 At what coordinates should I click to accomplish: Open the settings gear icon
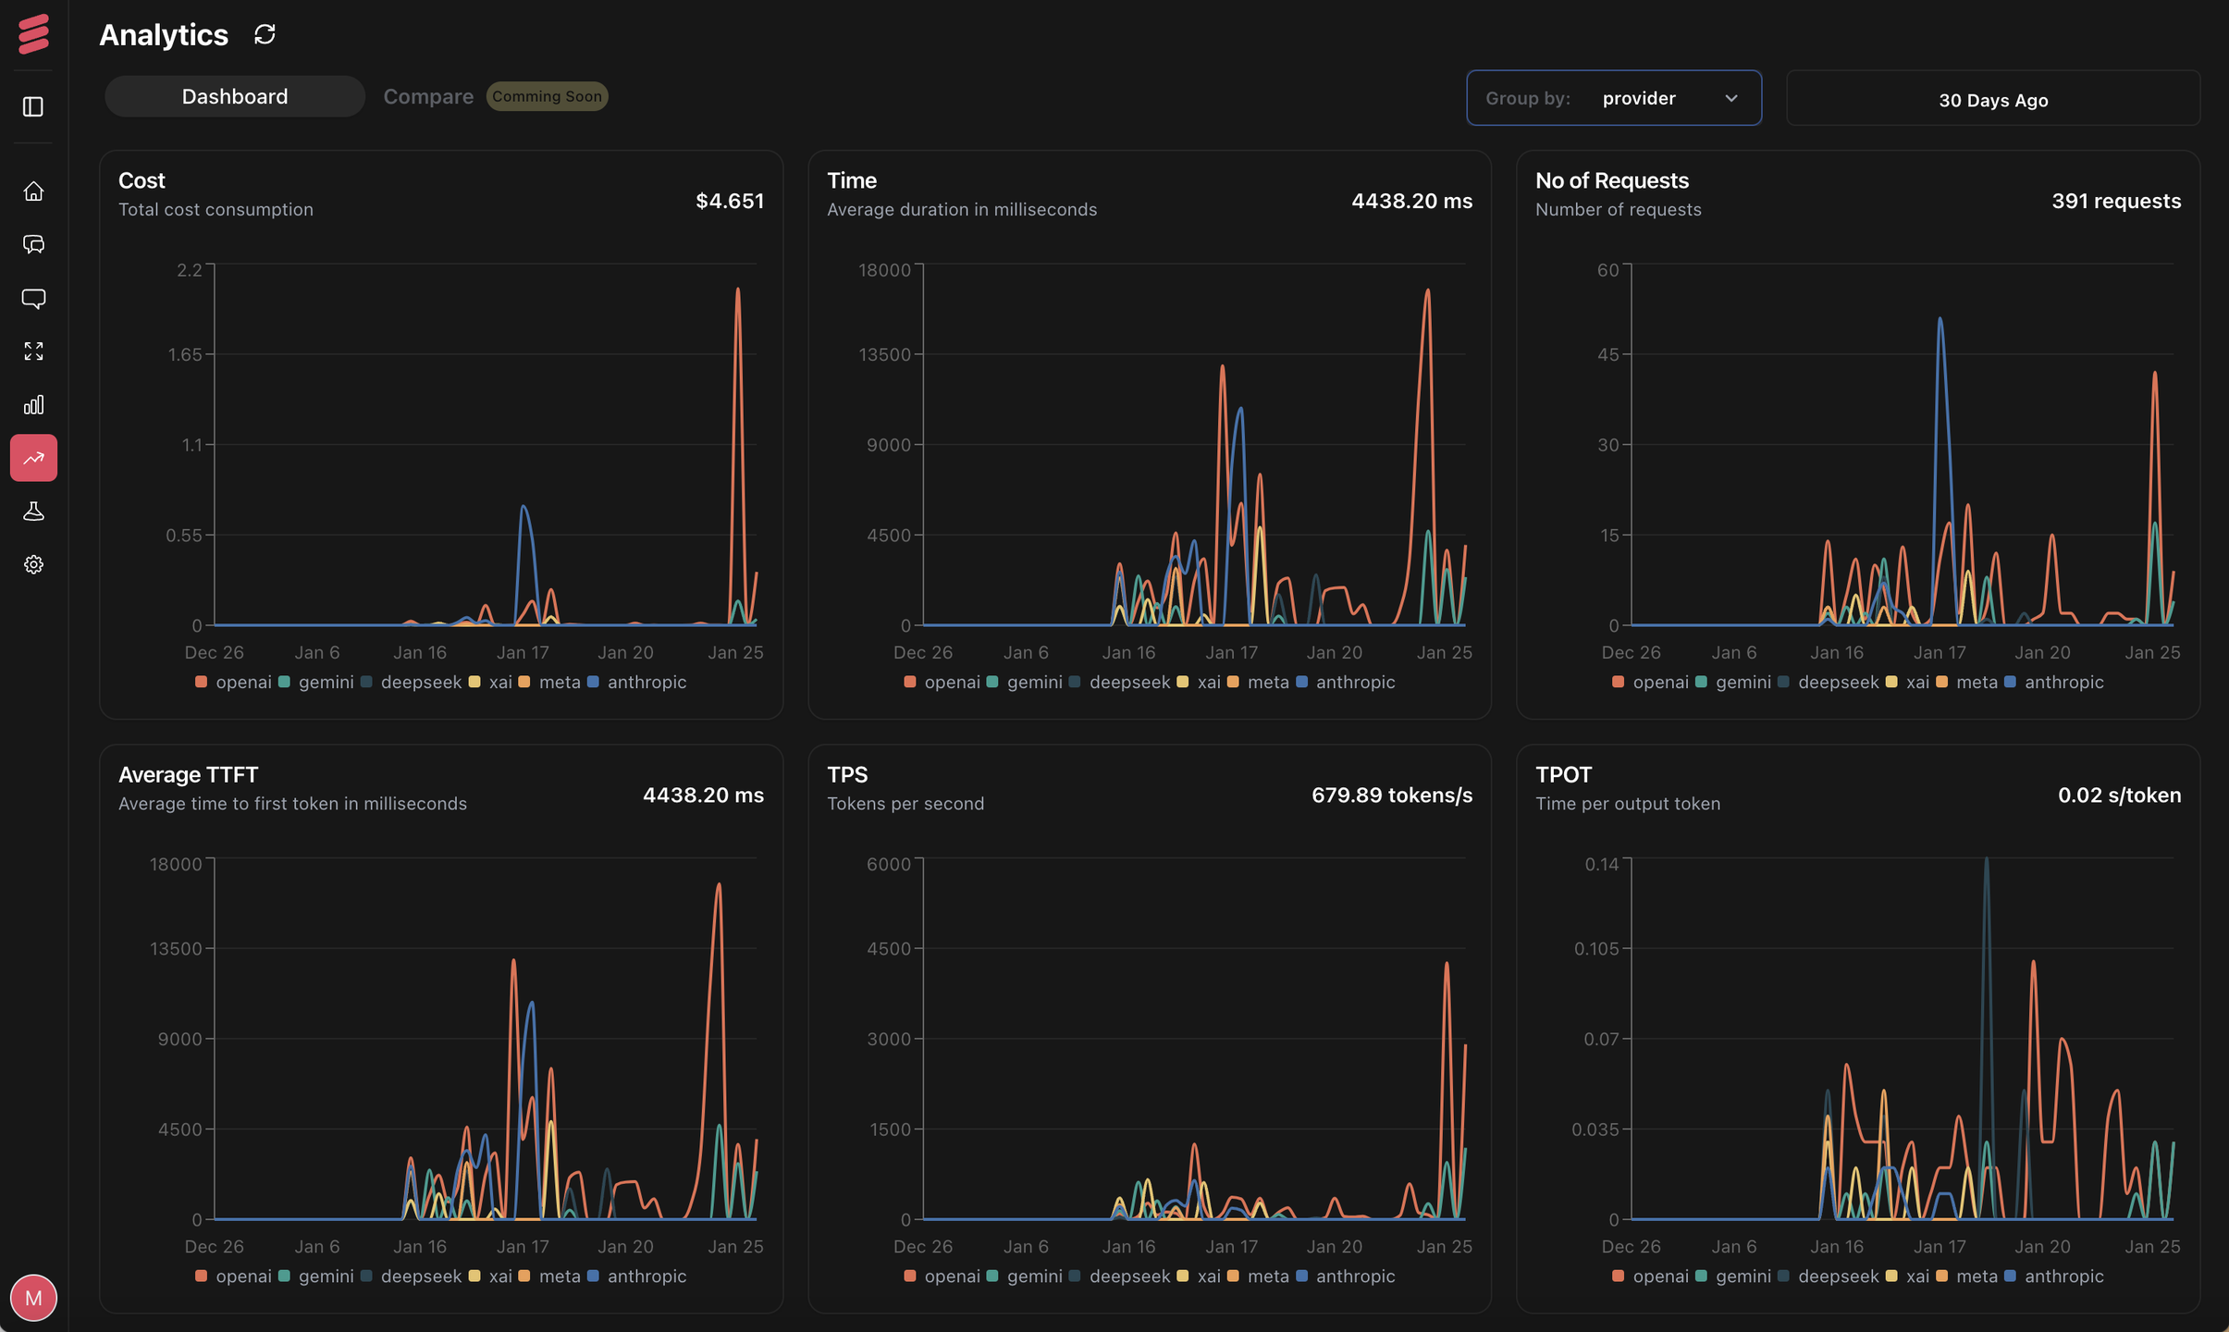[x=33, y=564]
